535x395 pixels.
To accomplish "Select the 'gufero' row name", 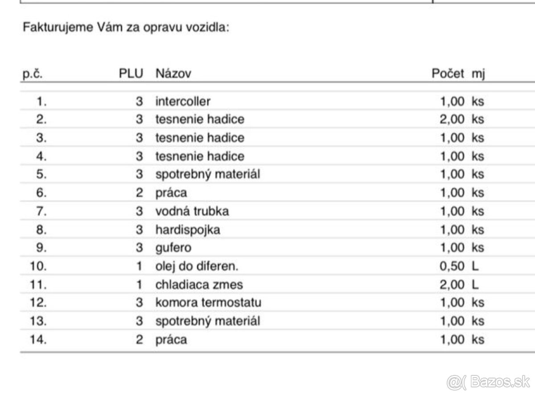I will (x=173, y=247).
